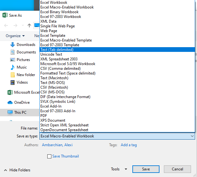This screenshot has height=177, width=197.
Task: Click the Videos folder icon
Action: (x=13, y=82)
